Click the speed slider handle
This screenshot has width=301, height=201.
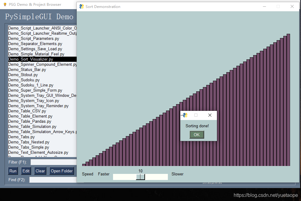[x=140, y=177]
